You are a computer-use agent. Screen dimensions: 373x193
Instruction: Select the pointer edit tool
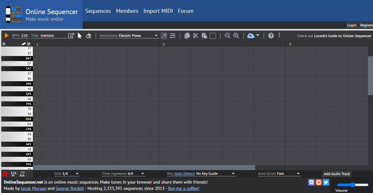(80, 36)
